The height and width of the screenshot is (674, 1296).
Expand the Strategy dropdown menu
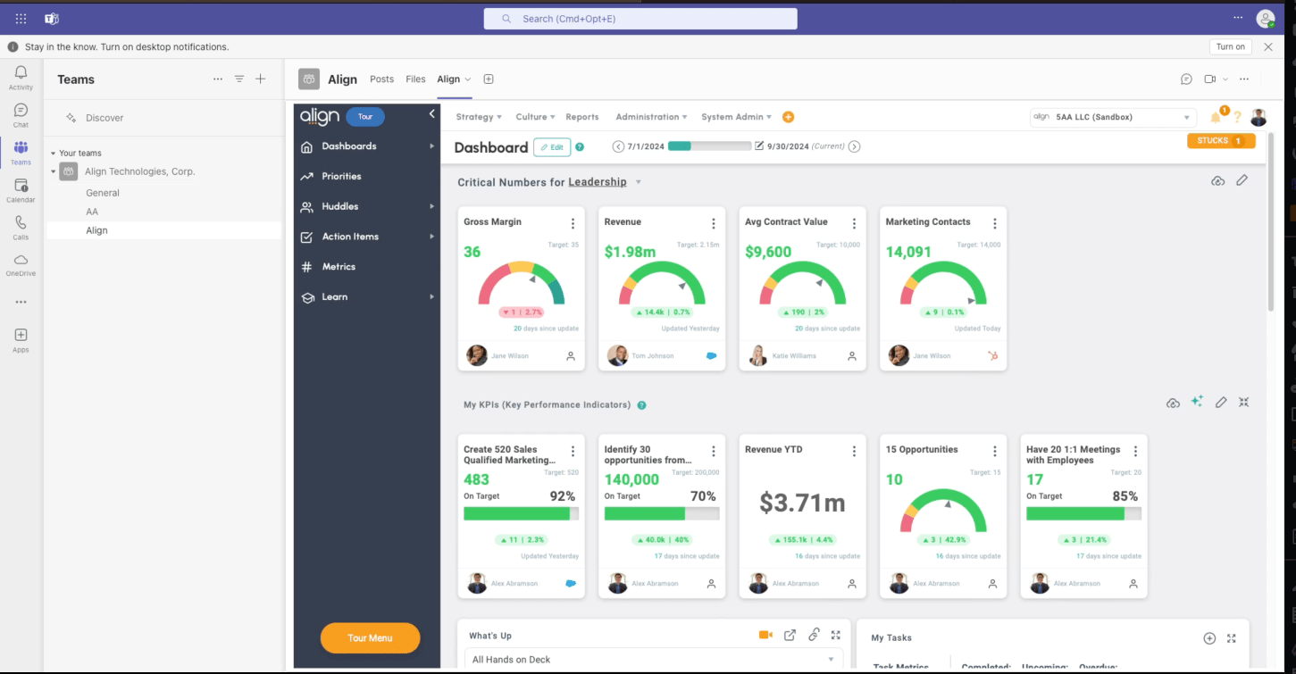click(x=479, y=117)
